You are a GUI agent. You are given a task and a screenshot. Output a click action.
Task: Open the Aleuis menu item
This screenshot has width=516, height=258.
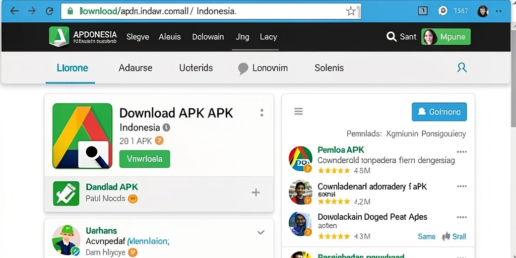(x=170, y=37)
